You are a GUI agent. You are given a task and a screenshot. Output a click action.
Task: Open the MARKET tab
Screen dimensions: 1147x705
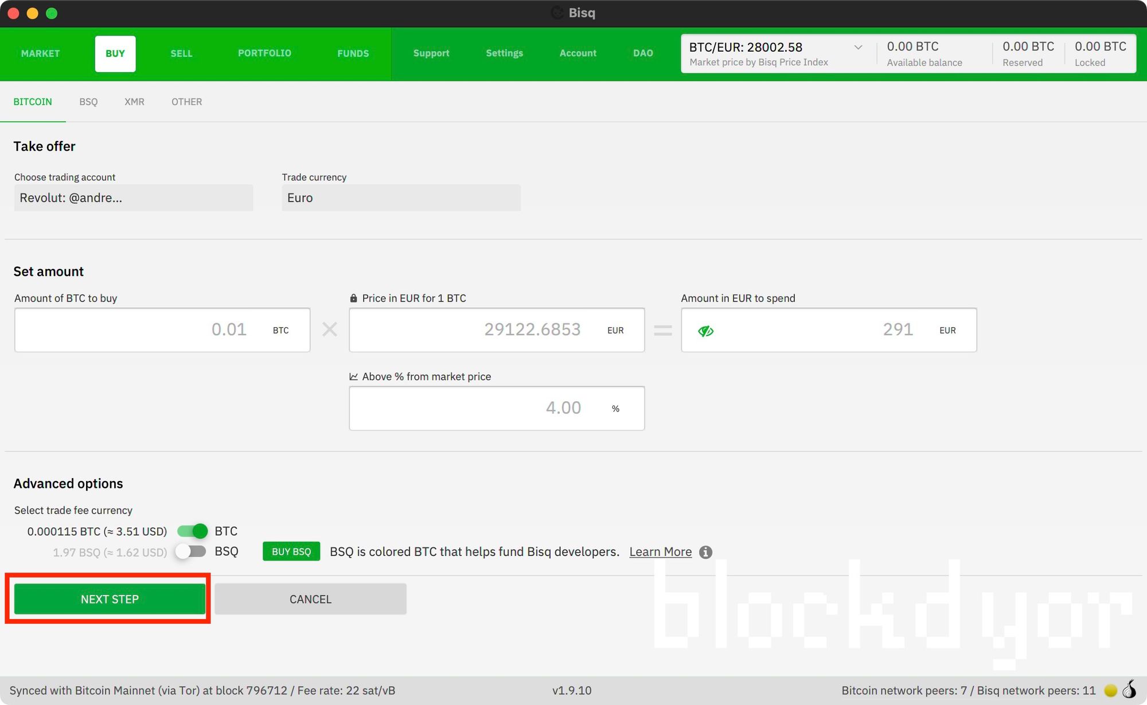coord(40,53)
